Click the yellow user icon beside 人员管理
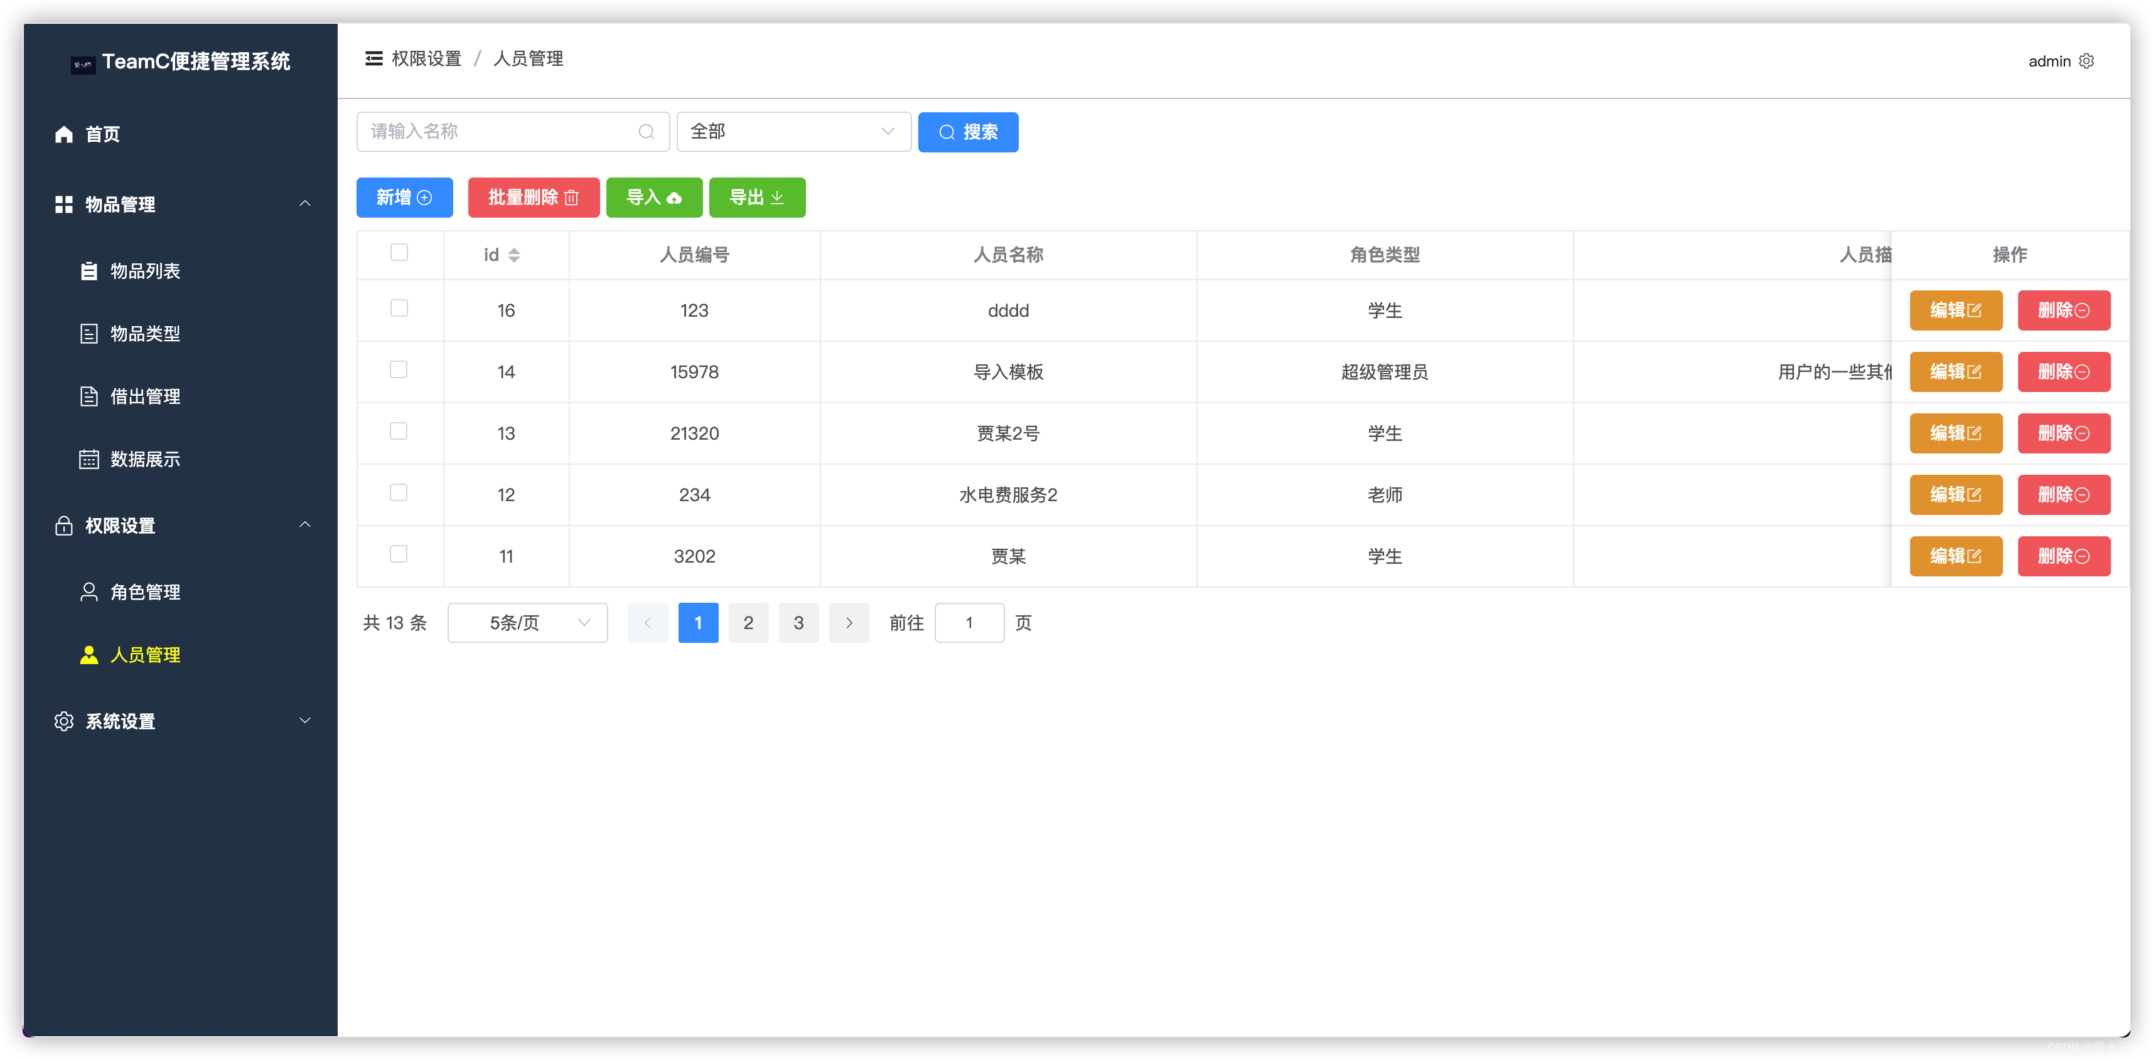Screen dimensions: 2153x1060 (89, 655)
